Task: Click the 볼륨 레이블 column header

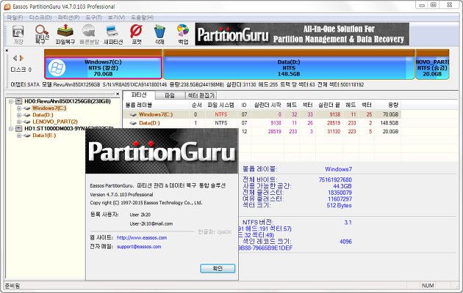Action: coord(139,105)
